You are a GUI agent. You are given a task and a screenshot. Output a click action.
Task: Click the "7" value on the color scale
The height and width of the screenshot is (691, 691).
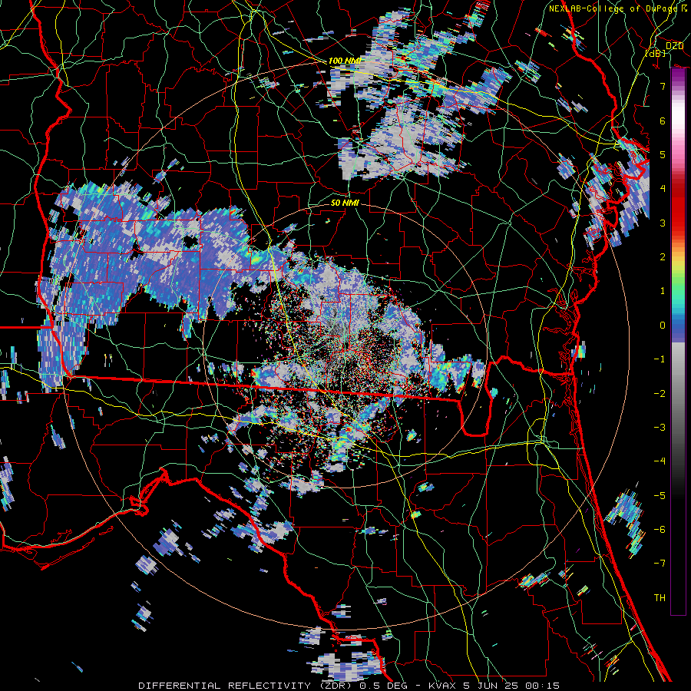tap(663, 86)
